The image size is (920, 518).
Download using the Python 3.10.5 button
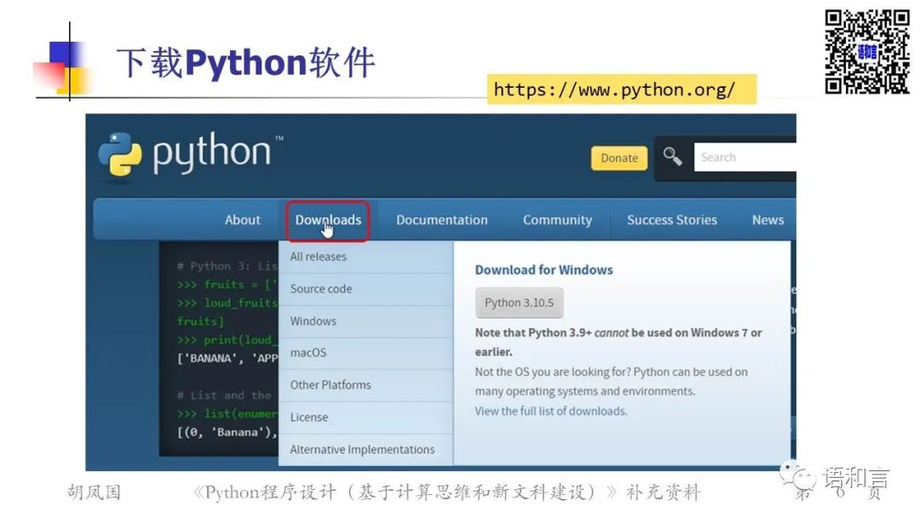pos(520,302)
